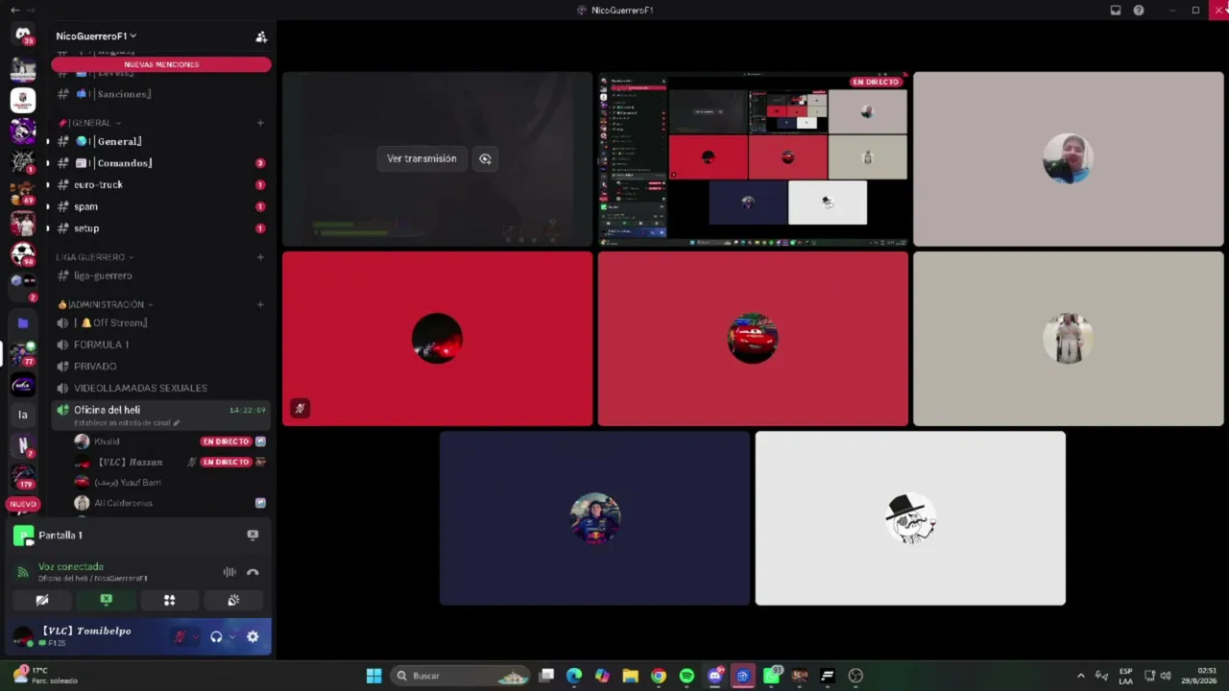1229x691 pixels.
Task: Create channel in LIGA GUERRERO category
Action: [x=260, y=257]
